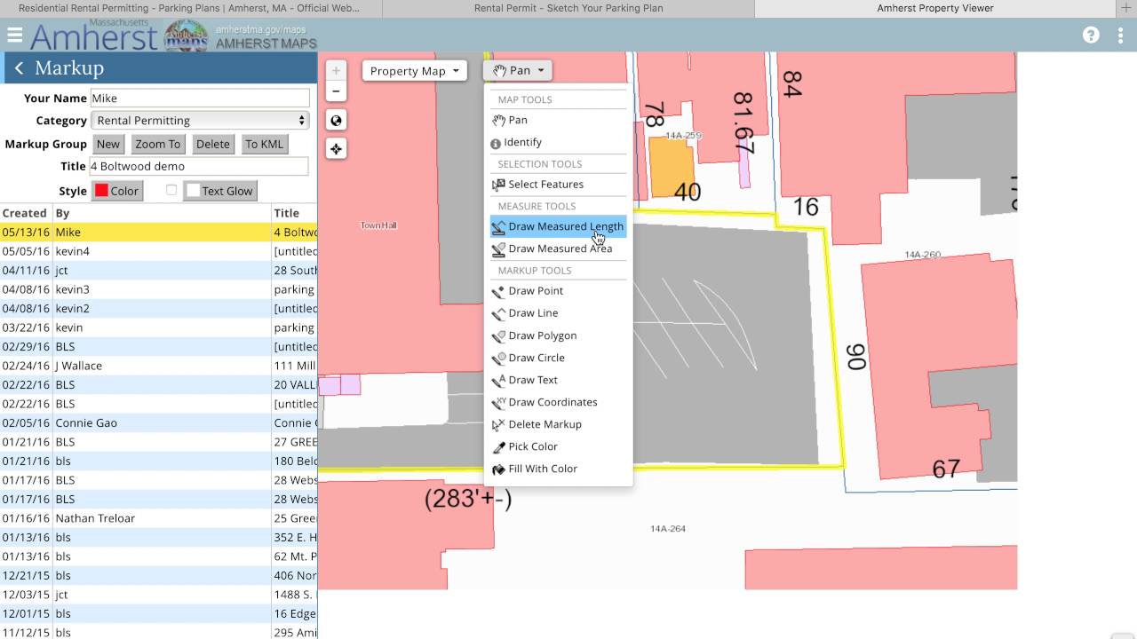Zoom in on the map
The height and width of the screenshot is (639, 1137).
(x=336, y=70)
